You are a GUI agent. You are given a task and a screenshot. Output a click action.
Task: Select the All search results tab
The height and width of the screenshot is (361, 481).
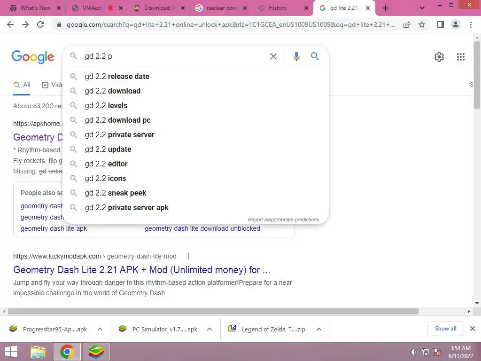pyautogui.click(x=22, y=85)
